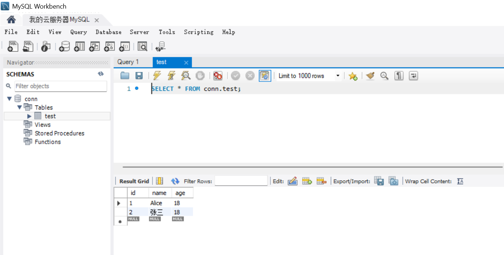Open the Help menu
The width and height of the screenshot is (504, 255).
pyautogui.click(x=229, y=32)
